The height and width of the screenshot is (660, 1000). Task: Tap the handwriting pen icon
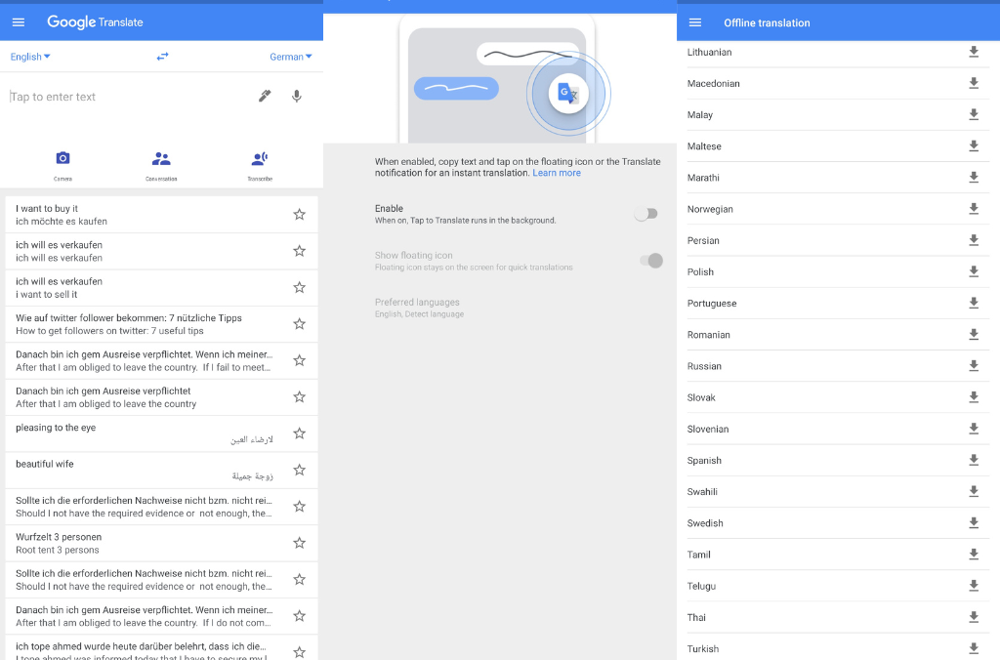(x=265, y=97)
